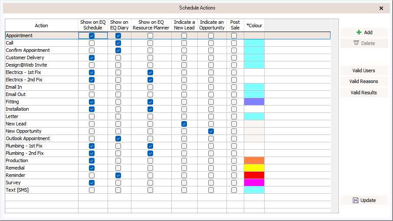Click the cyan colour swatch for Text [SMS]
393x221 pixels.
coord(254,190)
